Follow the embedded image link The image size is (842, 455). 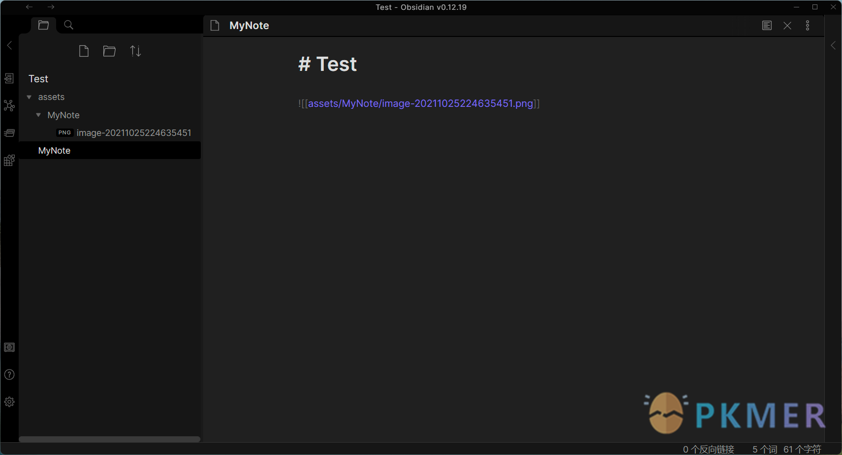421,103
